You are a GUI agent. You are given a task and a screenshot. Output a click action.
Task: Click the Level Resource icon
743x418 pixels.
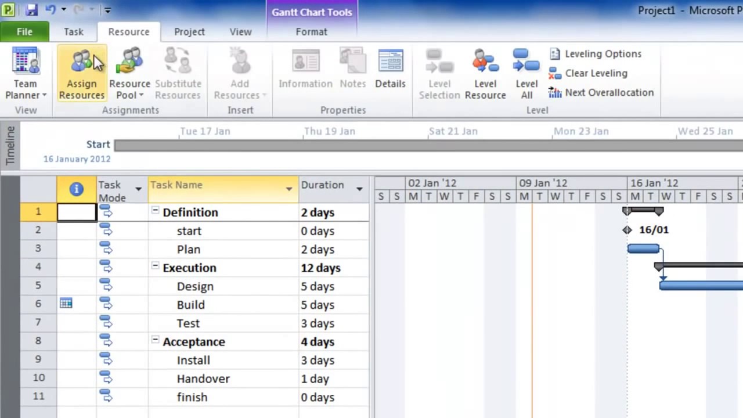(485, 61)
